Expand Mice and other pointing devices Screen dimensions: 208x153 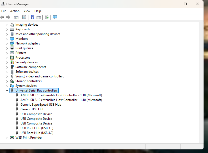7,34
